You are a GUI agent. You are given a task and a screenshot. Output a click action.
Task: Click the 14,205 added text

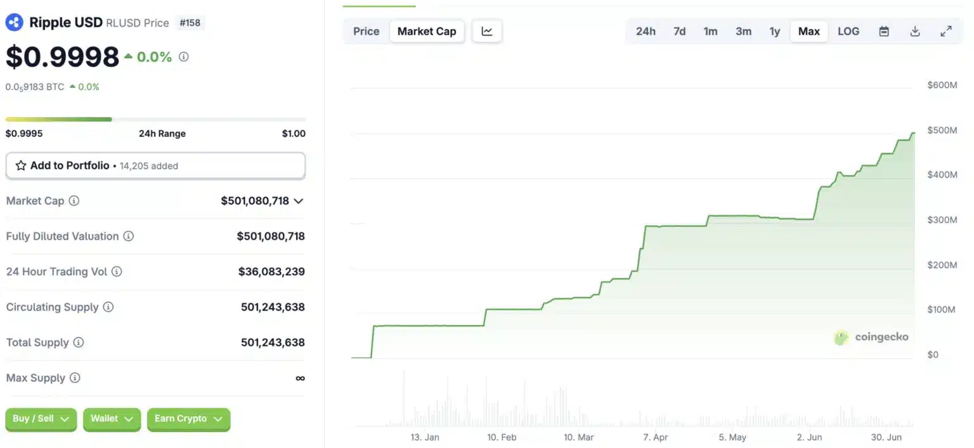149,166
